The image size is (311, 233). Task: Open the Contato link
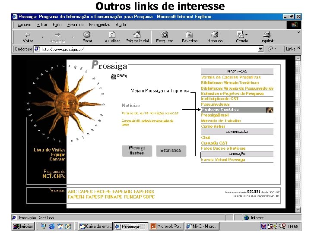click(57, 159)
